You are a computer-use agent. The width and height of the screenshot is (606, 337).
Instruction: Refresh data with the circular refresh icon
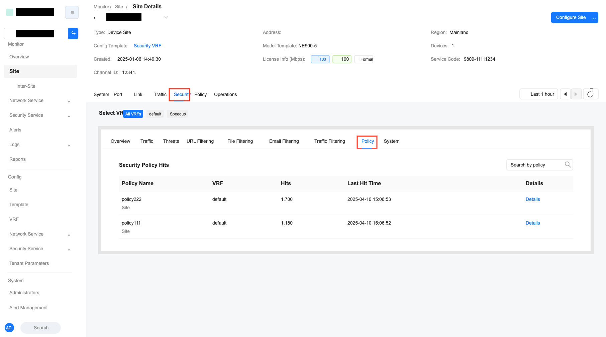click(x=591, y=94)
